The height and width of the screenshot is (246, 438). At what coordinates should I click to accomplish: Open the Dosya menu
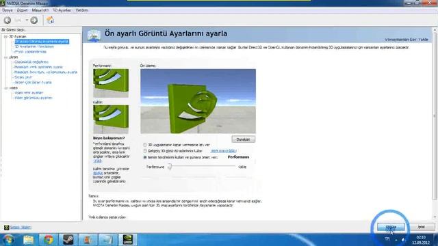(x=8, y=10)
